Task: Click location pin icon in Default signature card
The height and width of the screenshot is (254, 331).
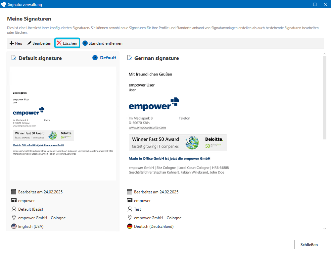Action: (14, 218)
